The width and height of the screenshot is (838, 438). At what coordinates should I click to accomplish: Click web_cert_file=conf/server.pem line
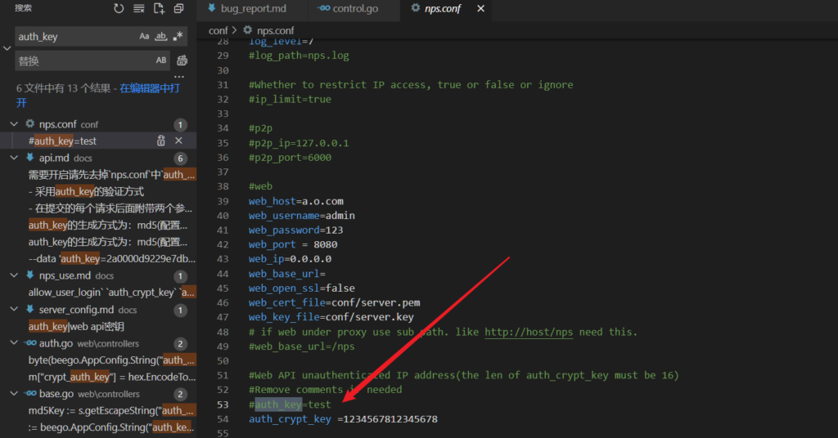334,302
